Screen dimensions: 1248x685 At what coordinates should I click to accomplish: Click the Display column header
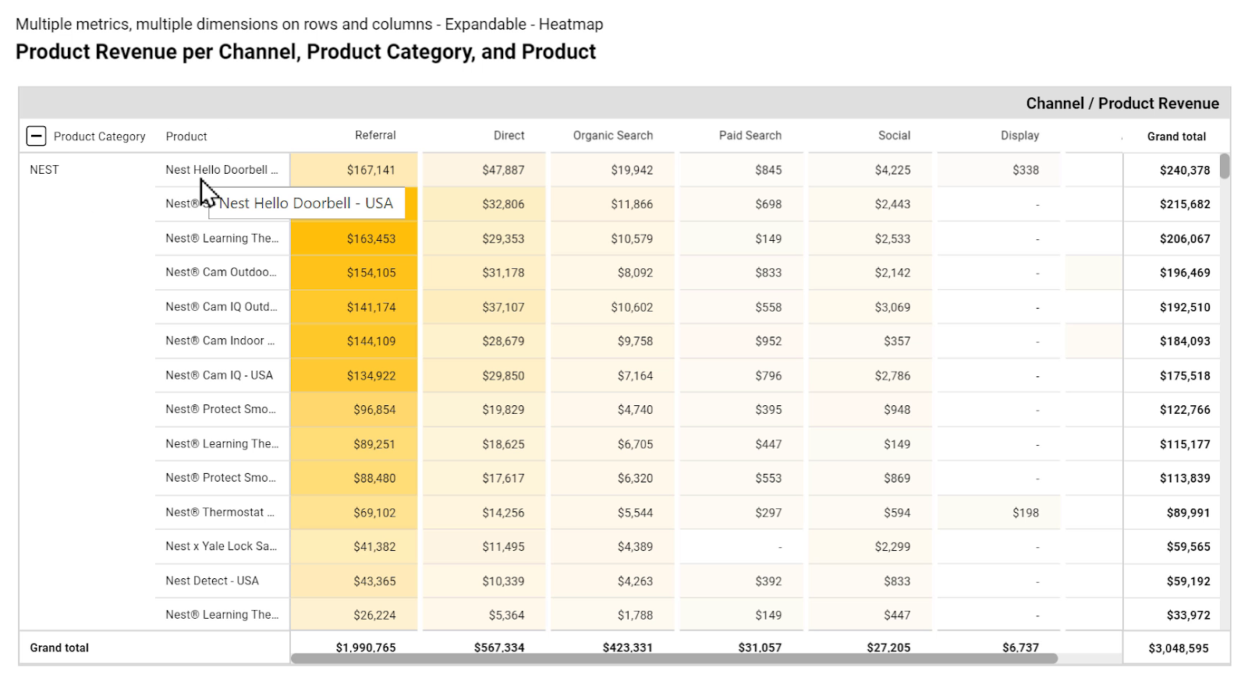(x=1020, y=136)
